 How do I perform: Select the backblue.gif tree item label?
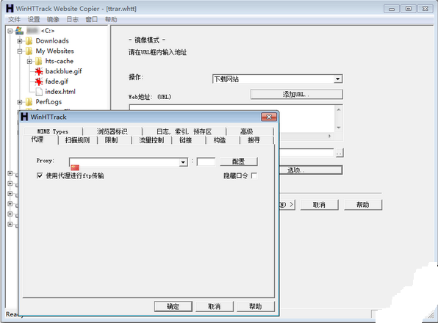tap(64, 71)
